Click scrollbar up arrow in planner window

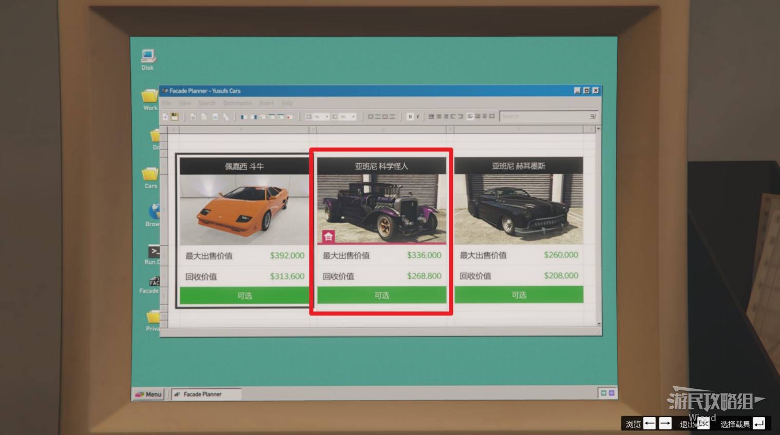pos(598,128)
